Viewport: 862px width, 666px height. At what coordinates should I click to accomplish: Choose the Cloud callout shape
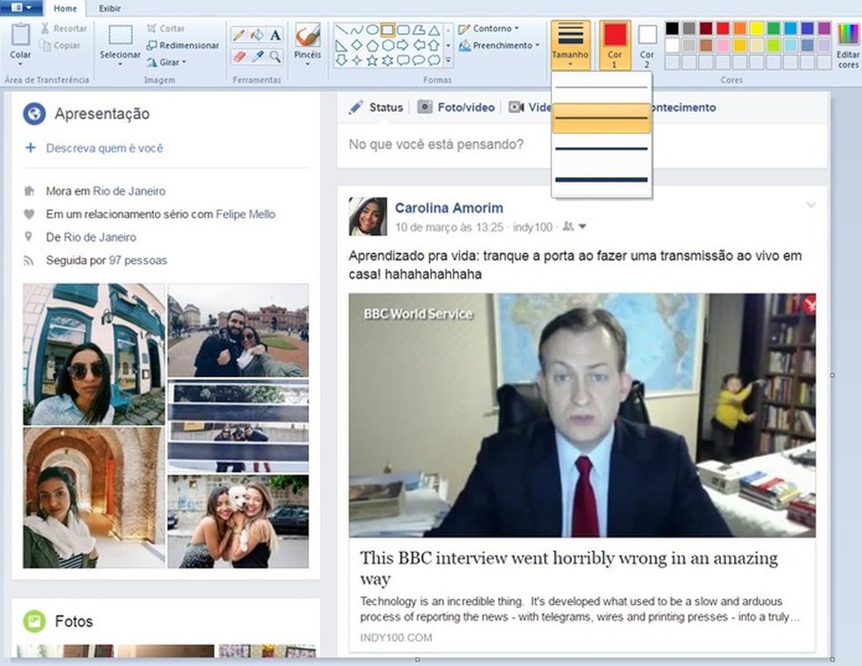pos(434,60)
